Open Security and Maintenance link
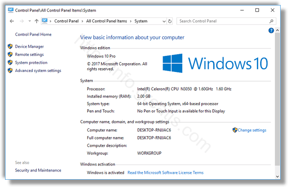The height and width of the screenshot is (187, 288). coord(38,170)
